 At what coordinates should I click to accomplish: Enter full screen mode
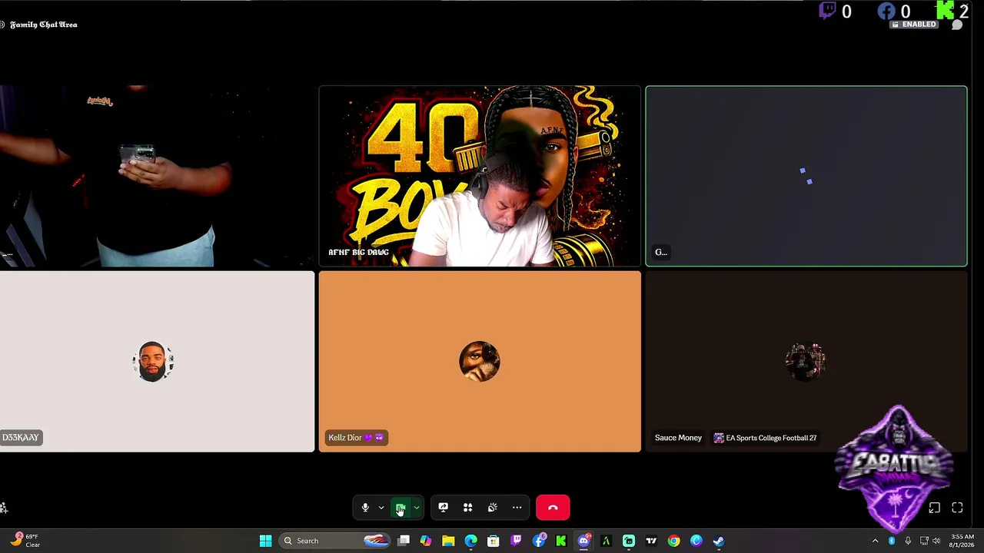(957, 508)
